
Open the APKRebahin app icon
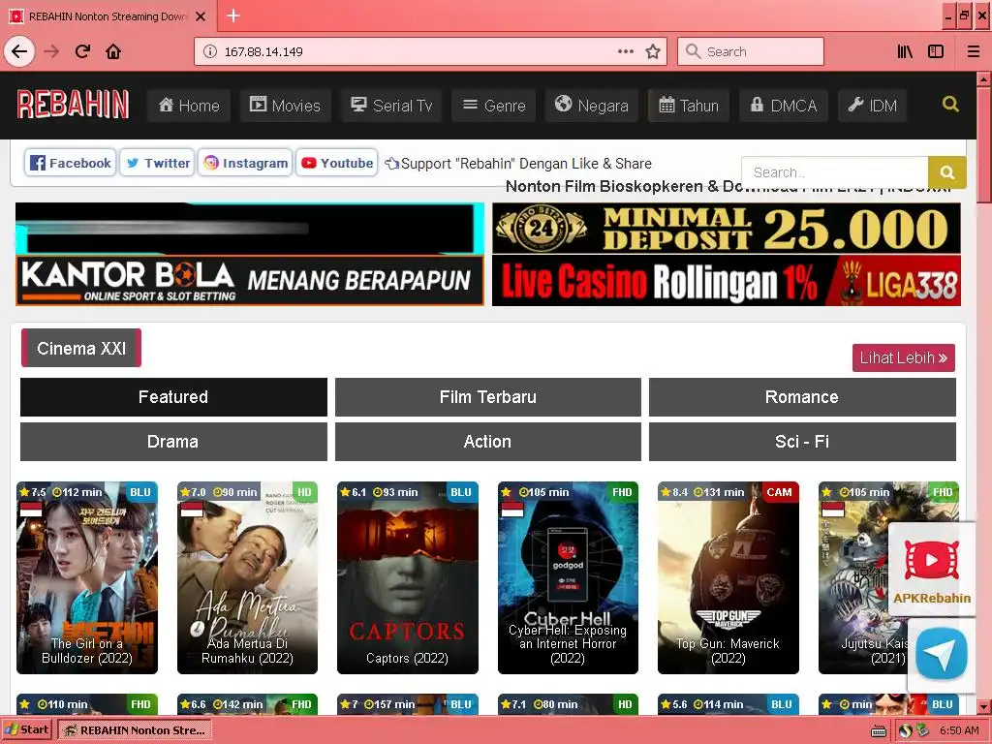[931, 568]
